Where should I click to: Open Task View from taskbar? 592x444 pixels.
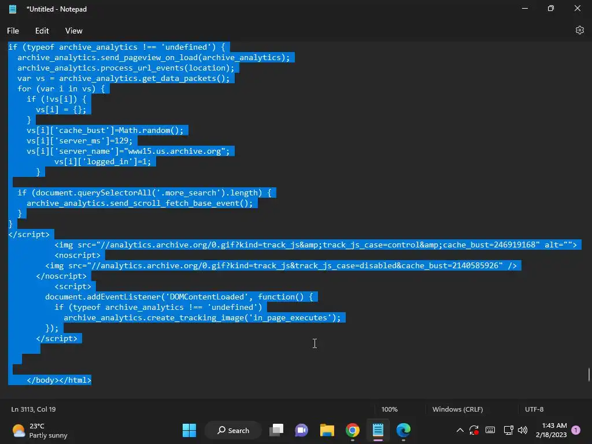pos(276,430)
